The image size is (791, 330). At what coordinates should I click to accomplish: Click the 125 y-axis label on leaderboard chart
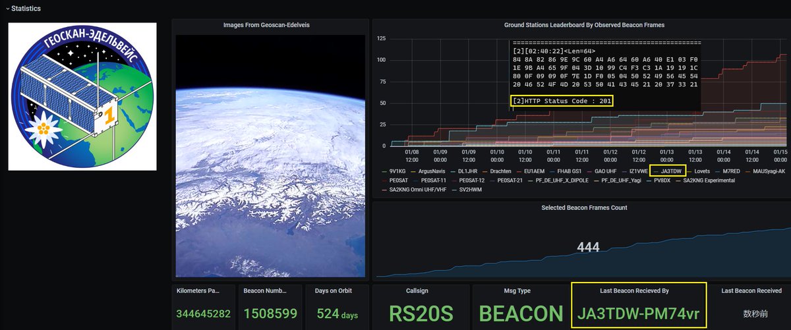382,39
